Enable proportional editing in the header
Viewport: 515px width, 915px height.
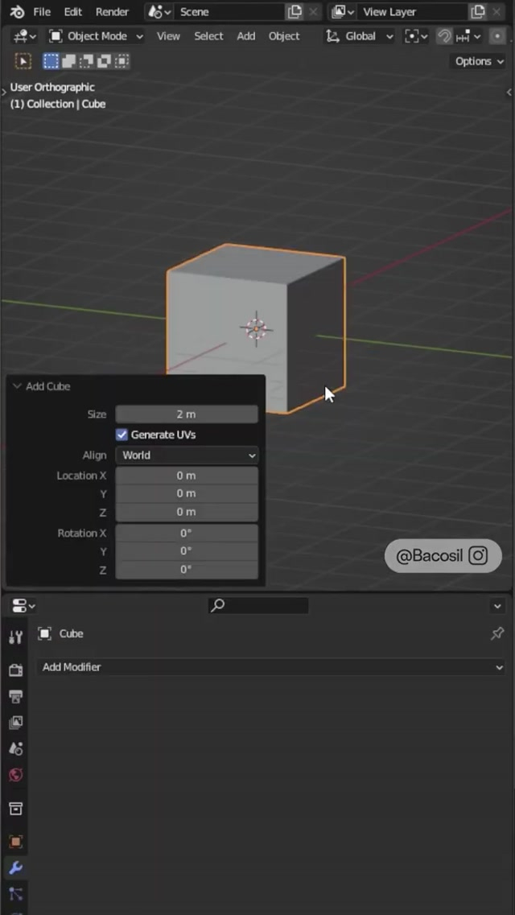496,36
